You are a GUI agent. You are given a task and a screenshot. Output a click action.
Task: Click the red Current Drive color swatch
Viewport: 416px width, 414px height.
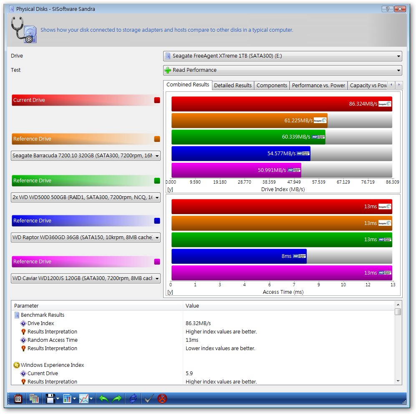coord(157,100)
